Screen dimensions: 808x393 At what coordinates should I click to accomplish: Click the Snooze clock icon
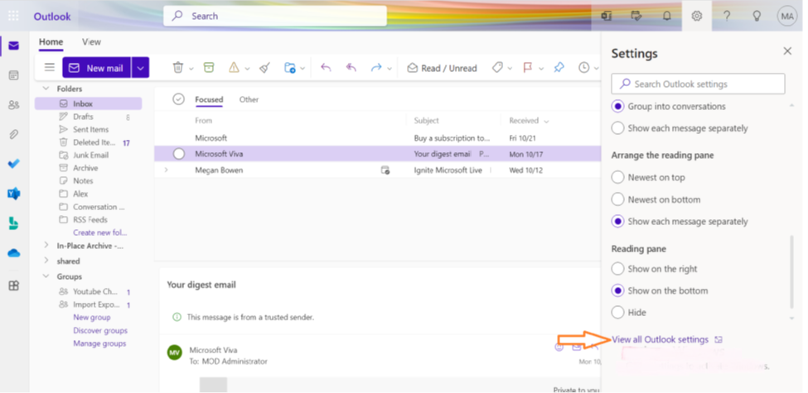[x=584, y=67]
